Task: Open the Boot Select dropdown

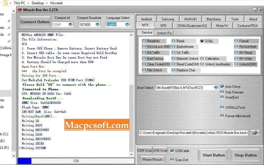Action: point(216,88)
